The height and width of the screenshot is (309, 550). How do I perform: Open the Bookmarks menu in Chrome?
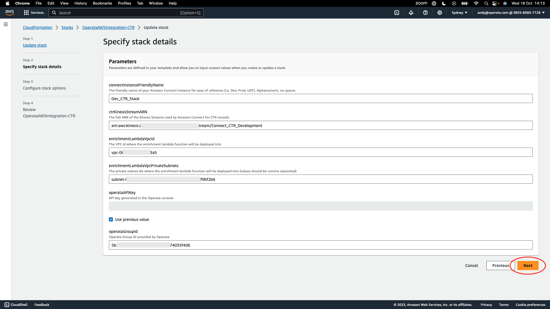[x=102, y=3]
